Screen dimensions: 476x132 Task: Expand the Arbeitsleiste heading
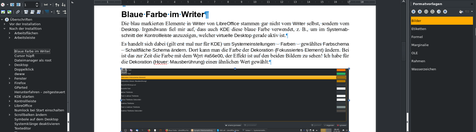tap(9, 38)
